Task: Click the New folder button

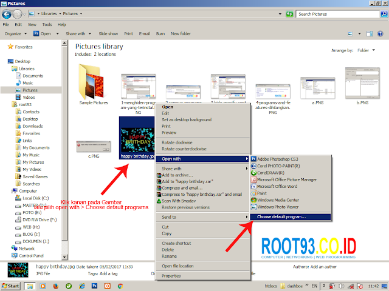Action: point(181,34)
